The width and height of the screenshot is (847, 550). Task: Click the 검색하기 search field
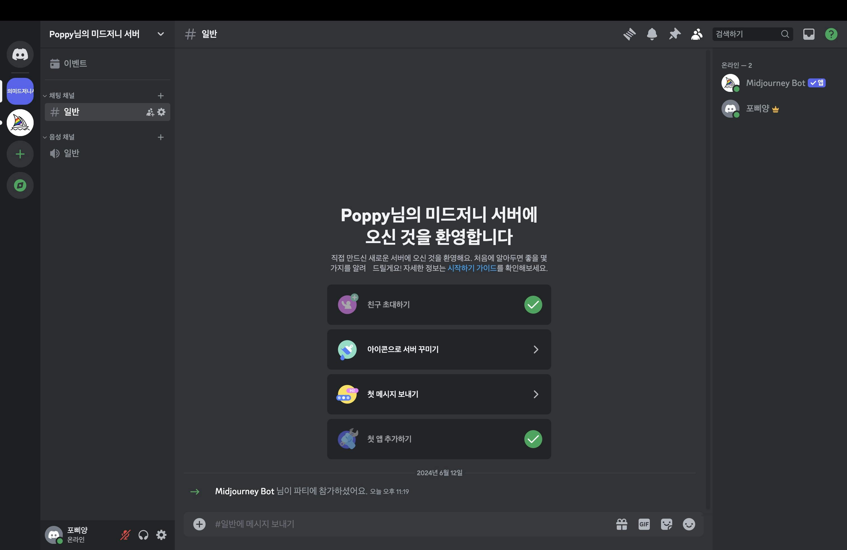point(746,34)
